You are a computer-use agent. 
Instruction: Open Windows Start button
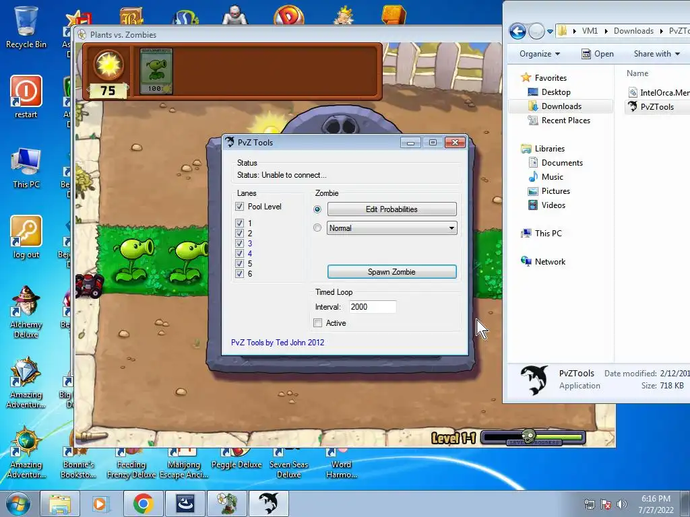(18, 504)
